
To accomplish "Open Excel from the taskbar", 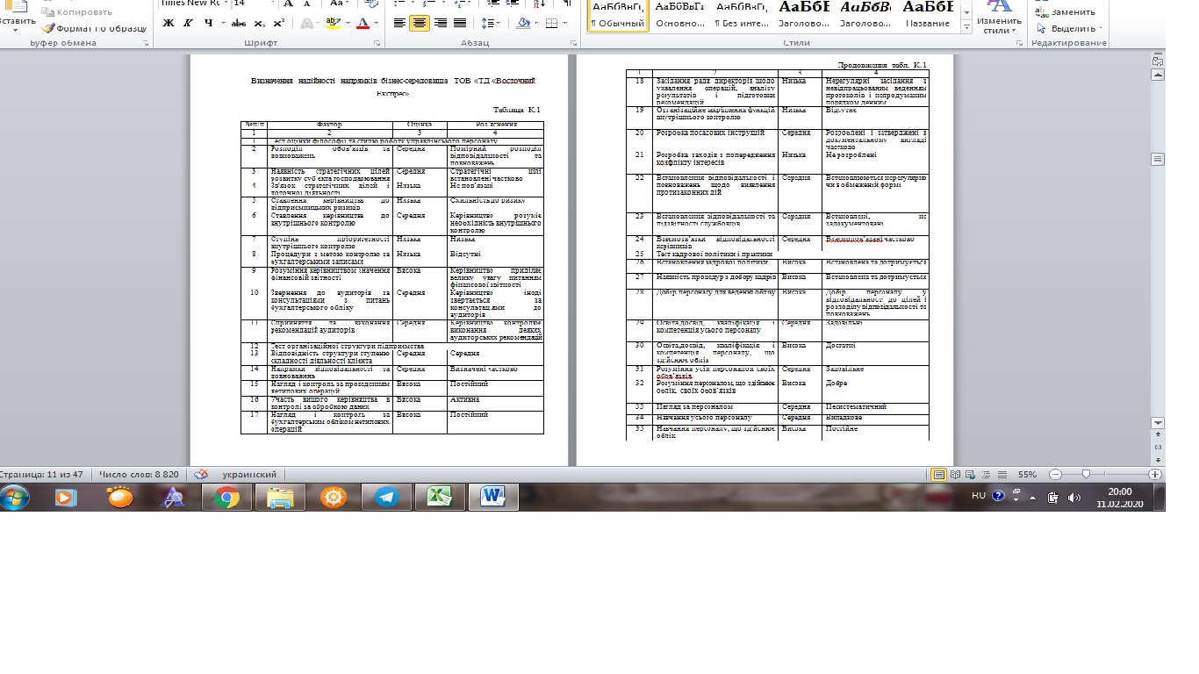I will [439, 497].
